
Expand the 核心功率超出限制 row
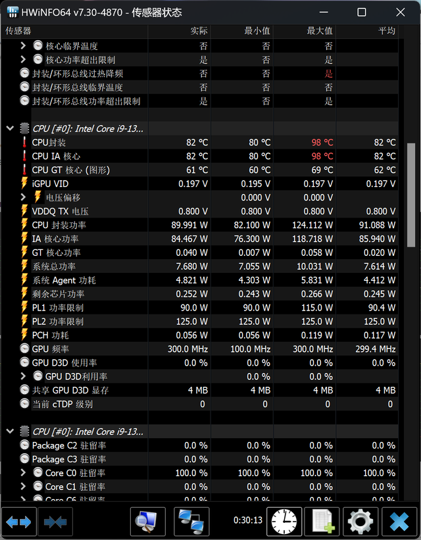23,59
